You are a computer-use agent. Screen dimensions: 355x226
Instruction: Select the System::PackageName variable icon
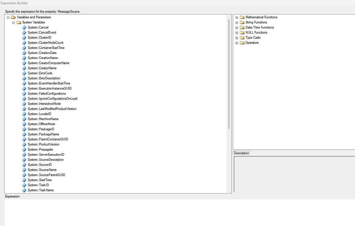(x=24, y=134)
